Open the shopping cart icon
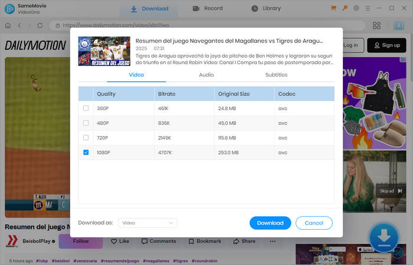Viewport: 413px width, 265px height. pos(333,8)
